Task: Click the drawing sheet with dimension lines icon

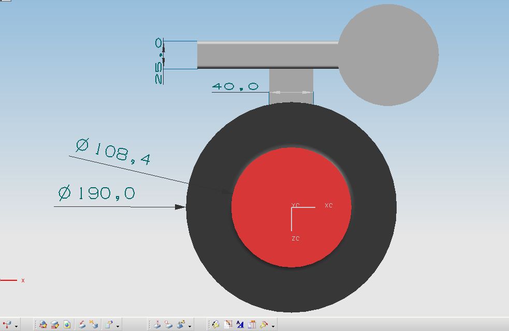Action: point(228,324)
